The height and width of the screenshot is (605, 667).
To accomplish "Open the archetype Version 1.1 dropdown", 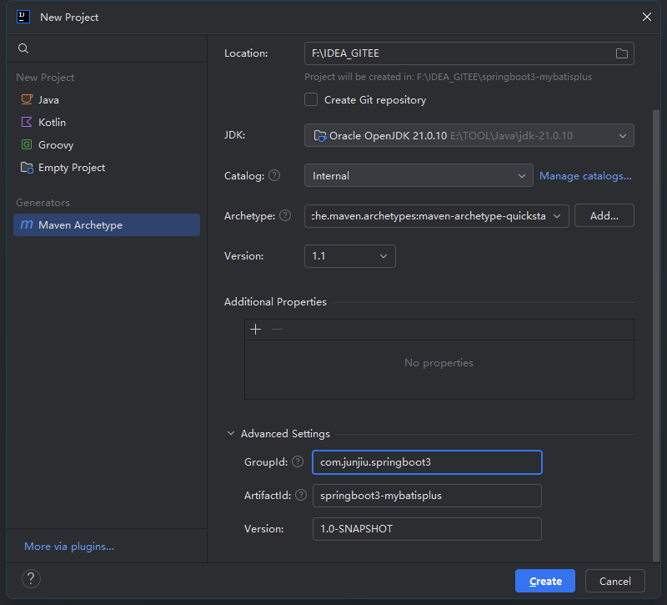I will pos(350,256).
